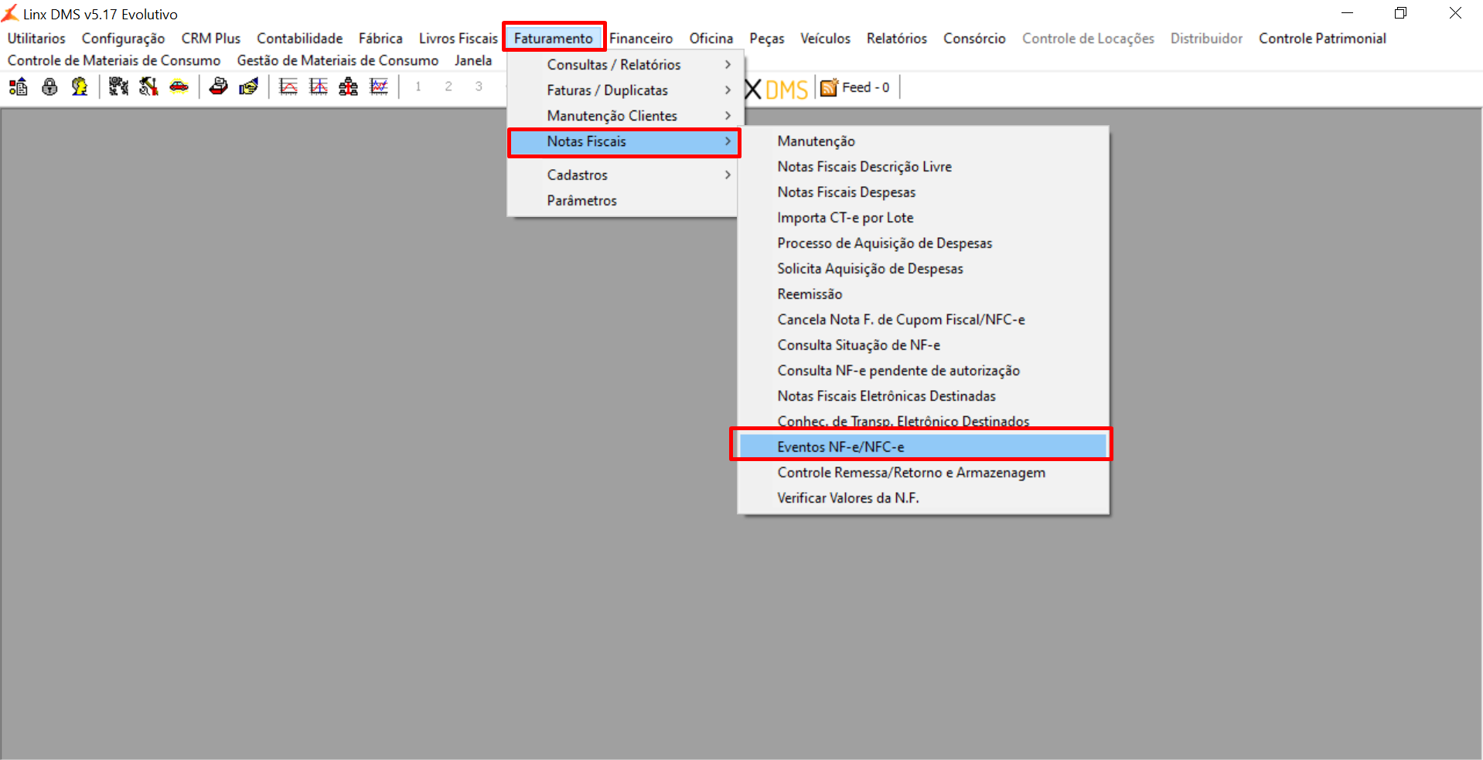Click the chart icon with blue vertical line

(319, 87)
